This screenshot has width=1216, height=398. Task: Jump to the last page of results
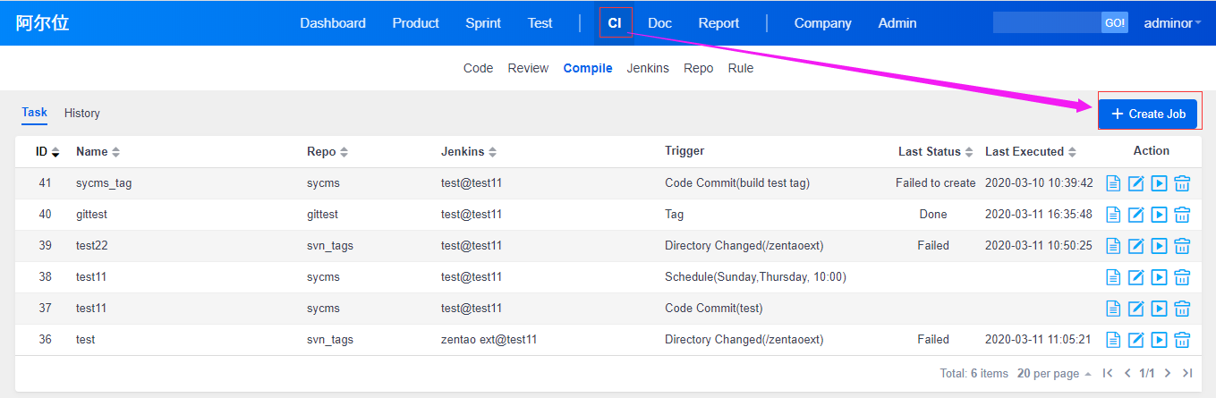pyautogui.click(x=1187, y=373)
